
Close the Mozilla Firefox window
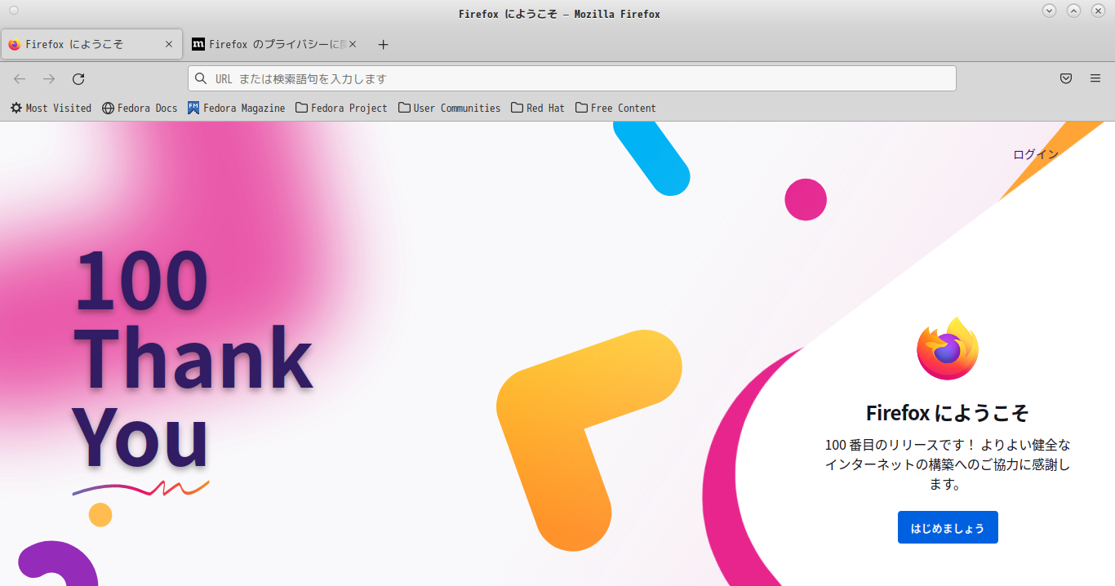pos(1098,11)
